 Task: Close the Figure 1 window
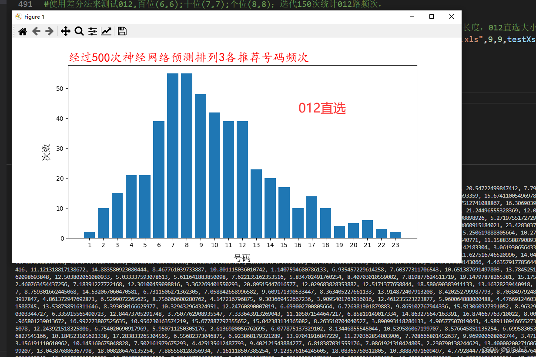pyautogui.click(x=452, y=17)
